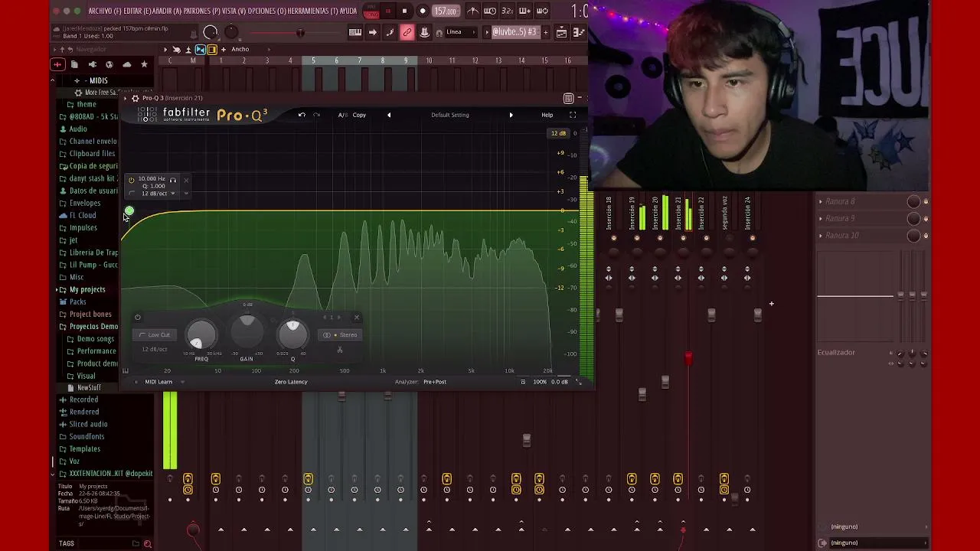Open the browser cloud tab icon
980x551 pixels.
[x=126, y=64]
